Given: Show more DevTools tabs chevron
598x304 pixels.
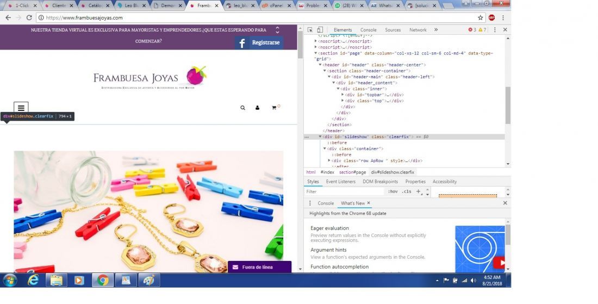Looking at the screenshot, I should 436,30.
